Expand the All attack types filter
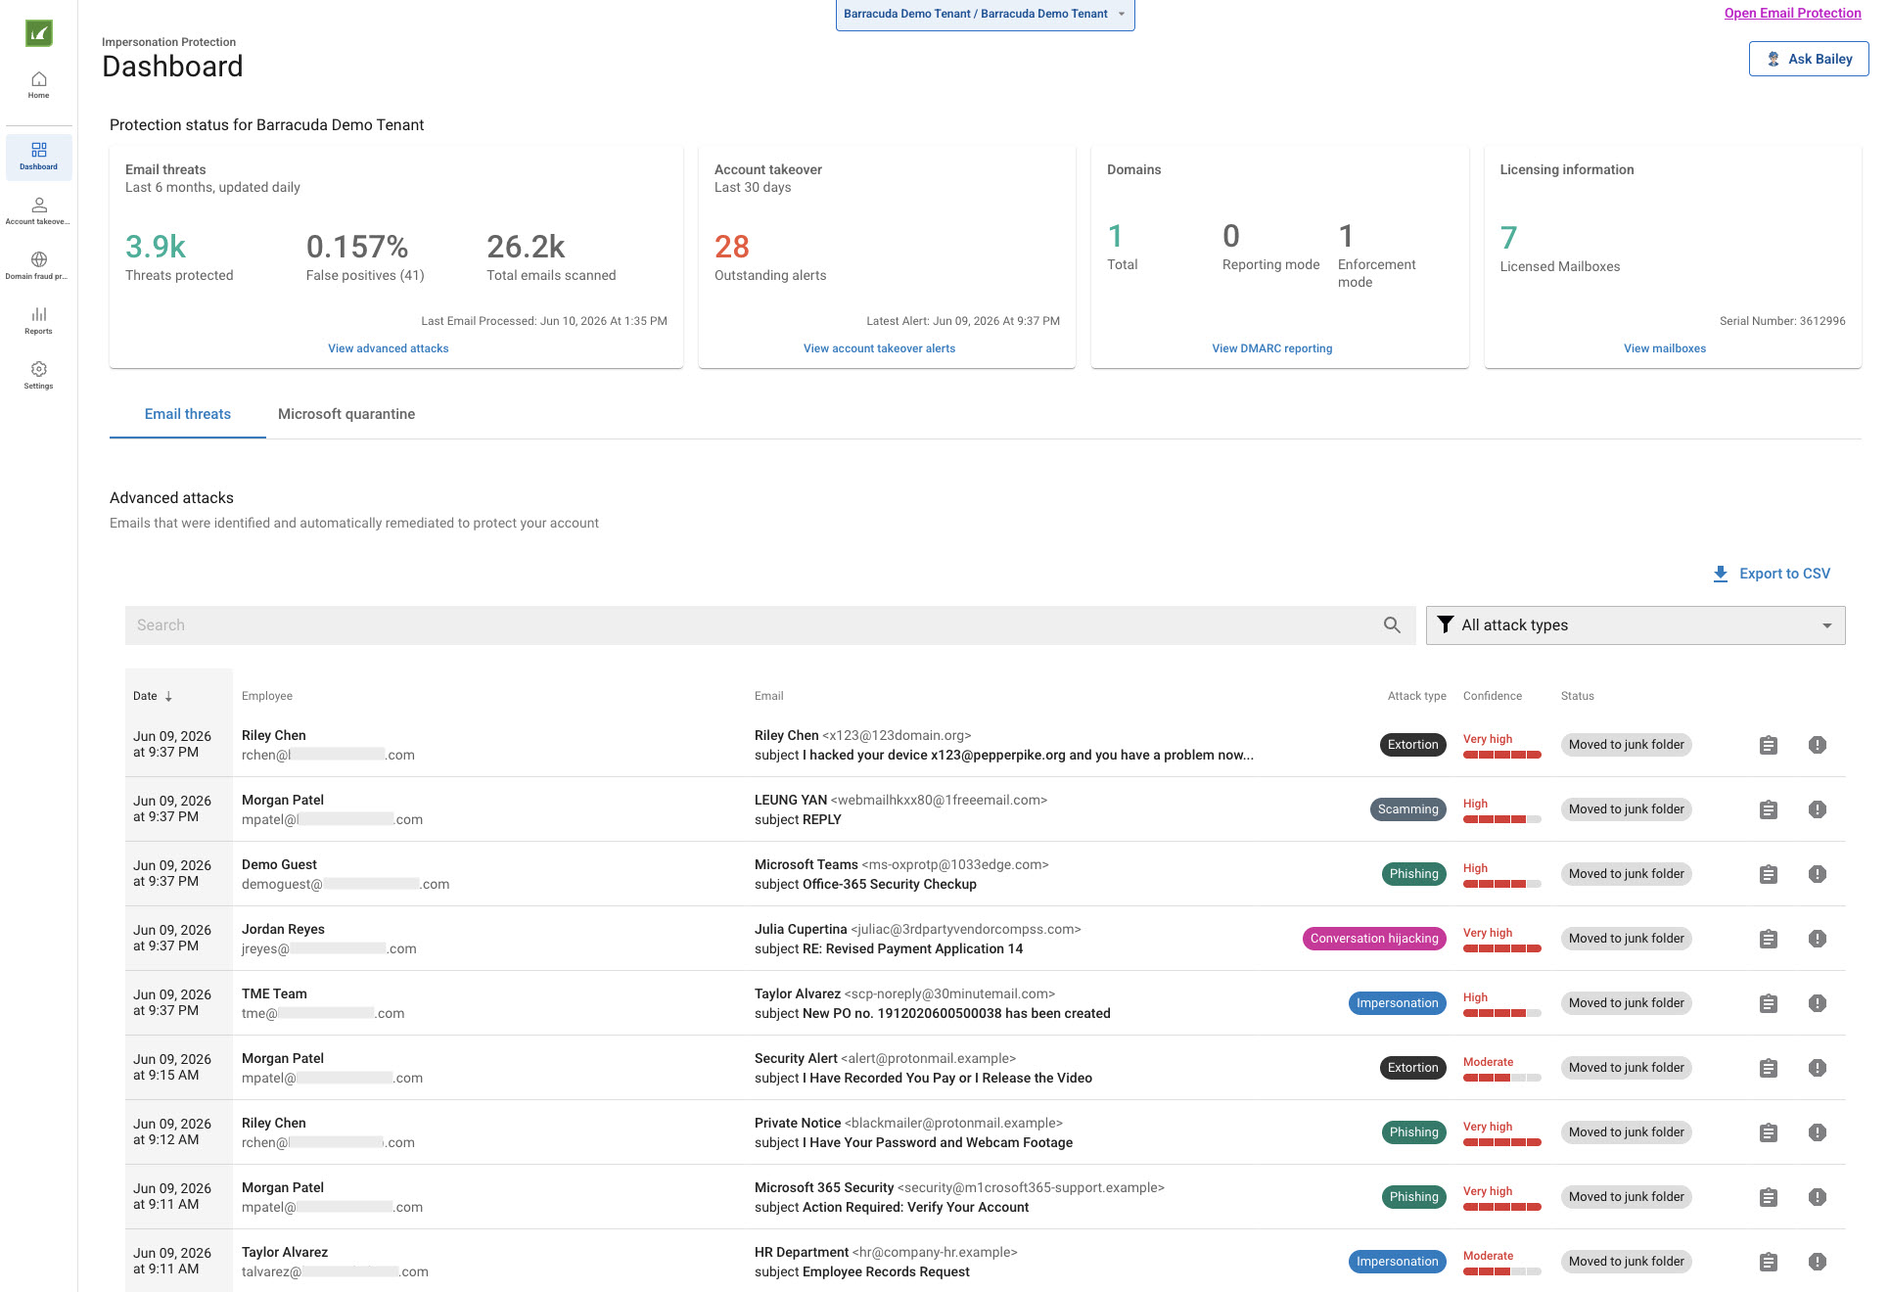The image size is (1889, 1292). tap(1636, 625)
